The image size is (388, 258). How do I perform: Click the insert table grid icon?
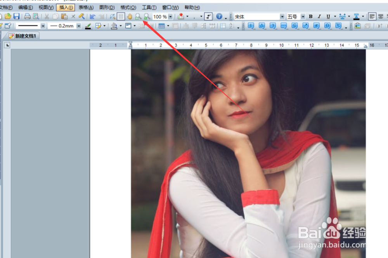[x=161, y=26]
